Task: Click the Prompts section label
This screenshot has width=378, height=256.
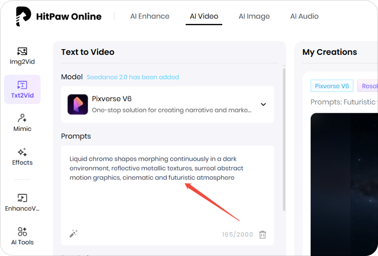Action: [76, 136]
